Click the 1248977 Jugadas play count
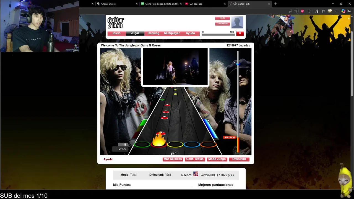The height and width of the screenshot is (199, 354). click(x=238, y=45)
